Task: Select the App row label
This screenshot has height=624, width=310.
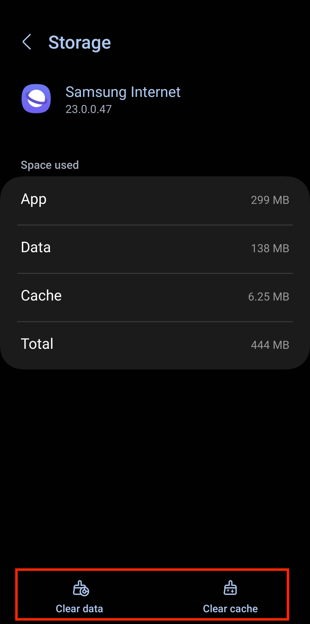Action: (34, 199)
